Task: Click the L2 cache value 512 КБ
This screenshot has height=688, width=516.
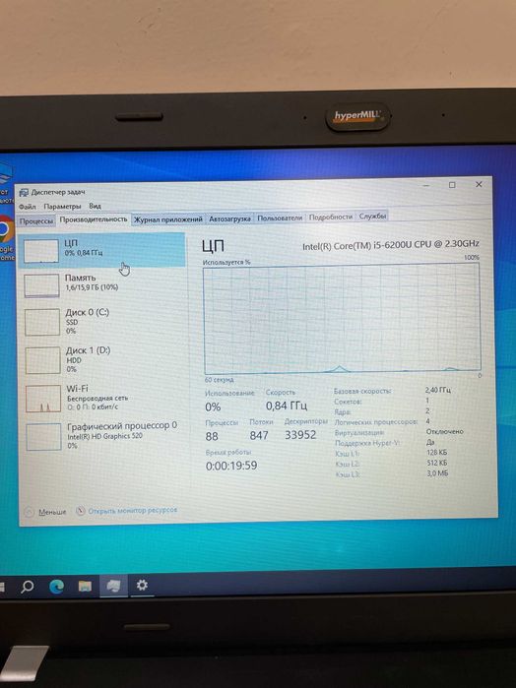Action: coord(437,463)
